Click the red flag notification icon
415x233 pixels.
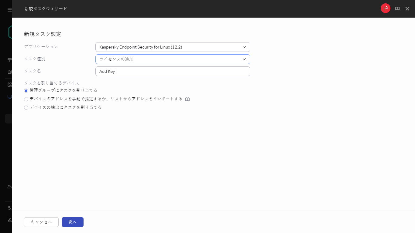[386, 8]
